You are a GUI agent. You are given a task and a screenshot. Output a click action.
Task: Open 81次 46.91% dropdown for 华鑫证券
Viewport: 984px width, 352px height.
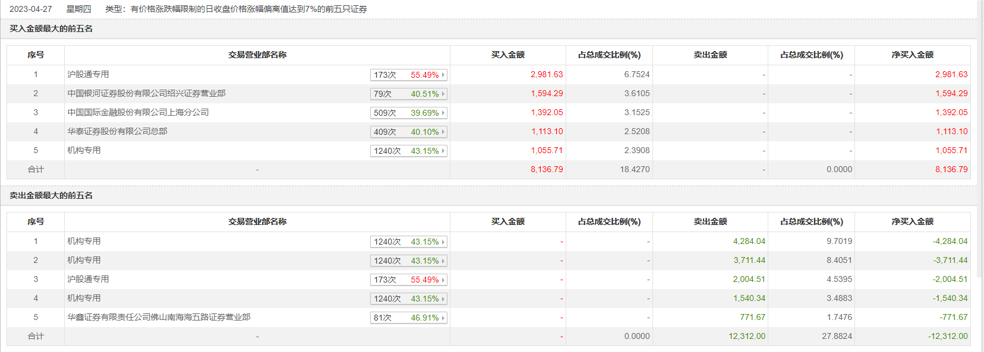408,318
